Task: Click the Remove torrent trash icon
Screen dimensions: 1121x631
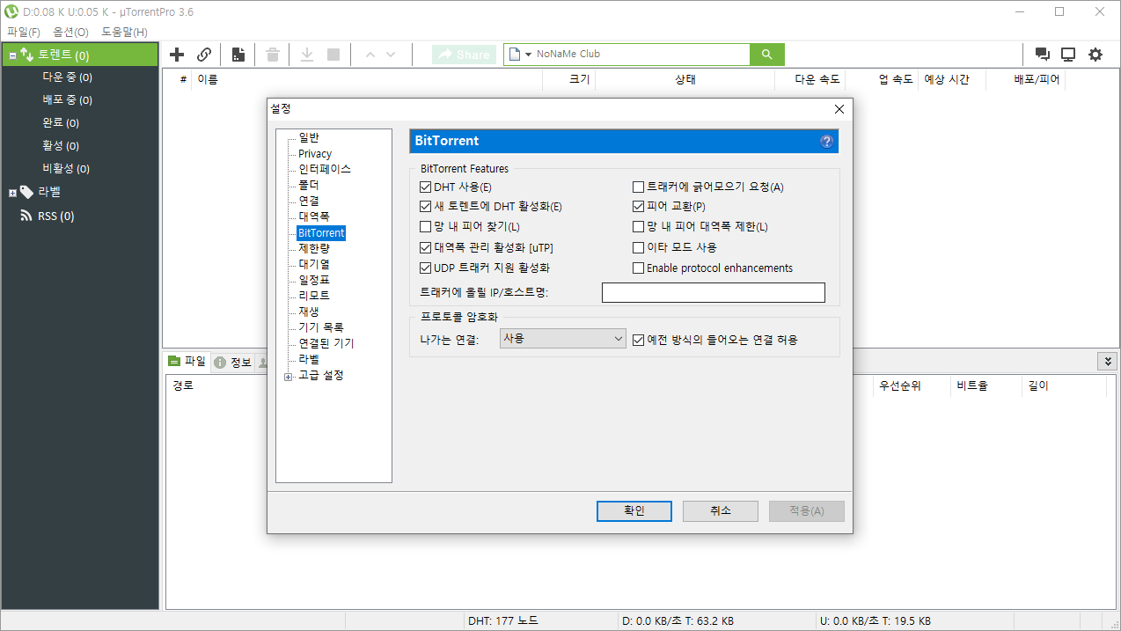Action: (273, 55)
